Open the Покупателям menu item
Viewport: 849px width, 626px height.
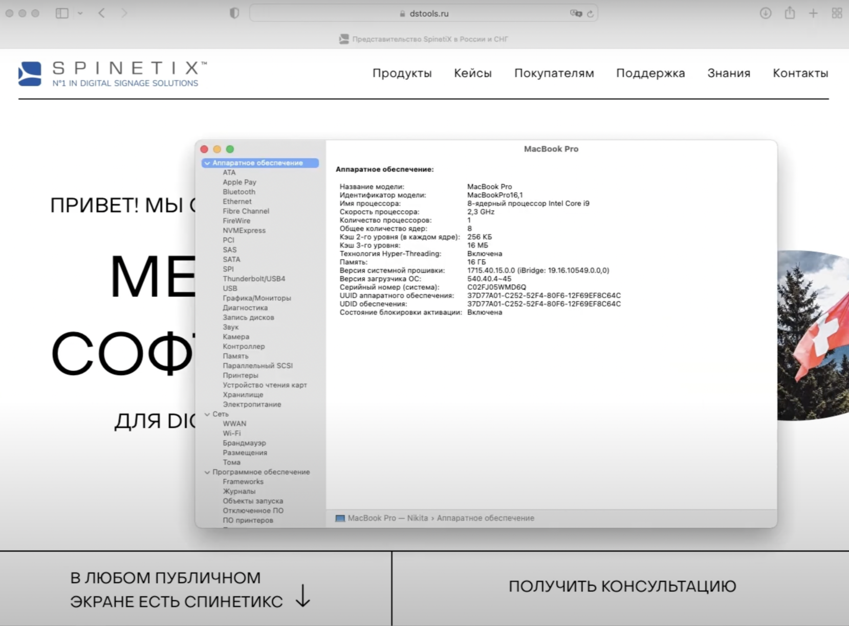(x=554, y=73)
